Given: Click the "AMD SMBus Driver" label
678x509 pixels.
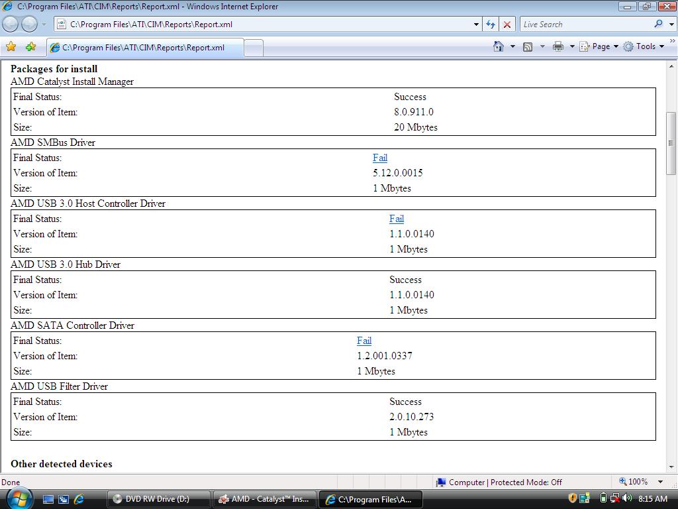Looking at the screenshot, I should [x=53, y=143].
